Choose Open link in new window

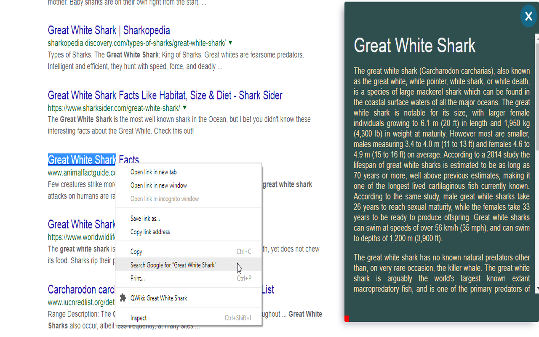click(189, 185)
